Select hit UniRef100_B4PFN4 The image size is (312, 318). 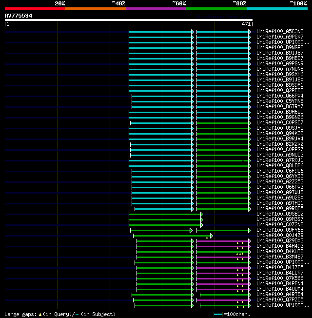[280, 284]
